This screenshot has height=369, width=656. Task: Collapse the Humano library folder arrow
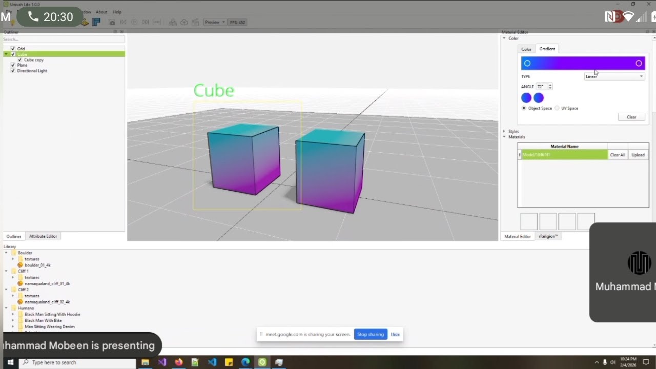6,308
